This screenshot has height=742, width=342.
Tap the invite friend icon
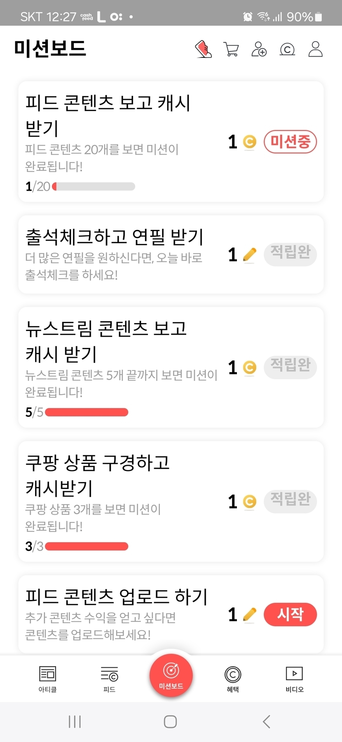(259, 49)
